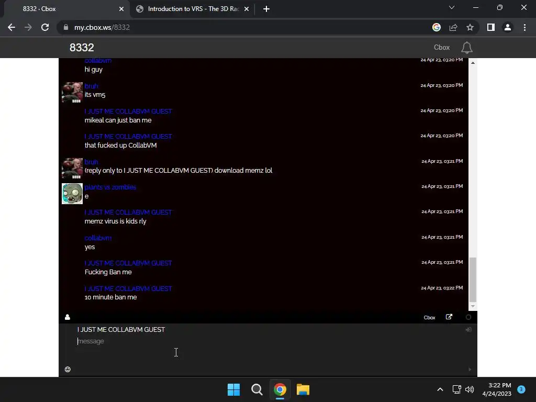Open the tab search dropdown chevron
The image size is (536, 402).
point(452,7)
